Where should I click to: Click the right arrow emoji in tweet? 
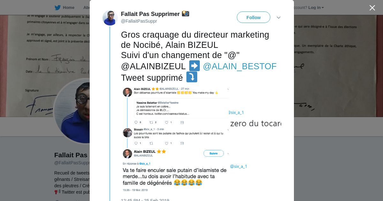pos(194,66)
